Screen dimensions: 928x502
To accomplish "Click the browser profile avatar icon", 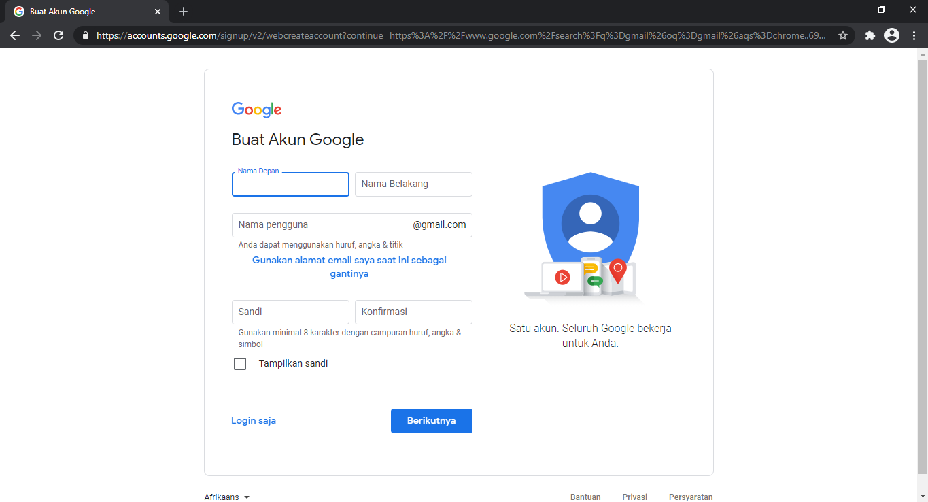I will [891, 35].
